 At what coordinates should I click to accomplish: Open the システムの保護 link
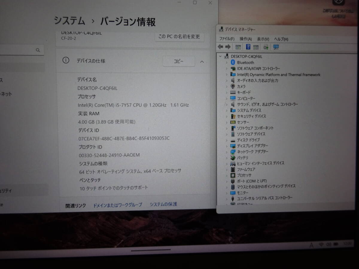tap(163, 204)
